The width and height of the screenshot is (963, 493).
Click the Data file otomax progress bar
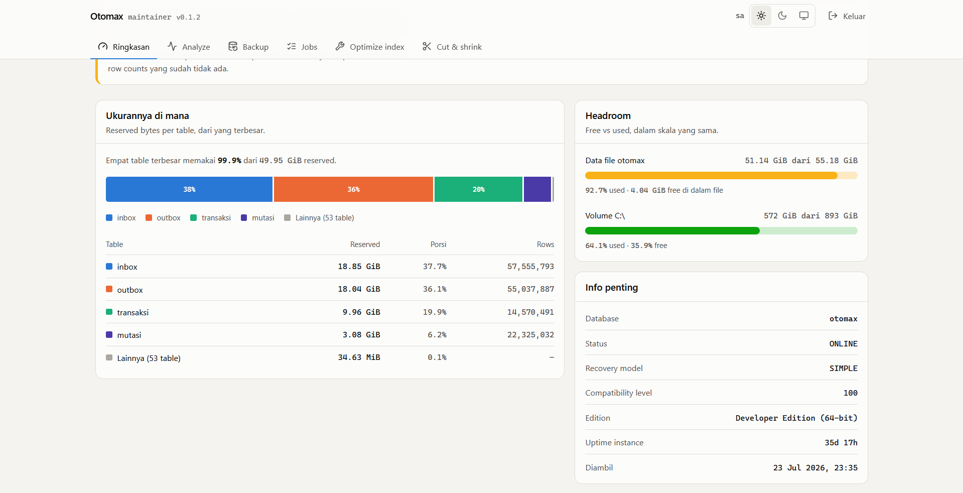pos(721,176)
